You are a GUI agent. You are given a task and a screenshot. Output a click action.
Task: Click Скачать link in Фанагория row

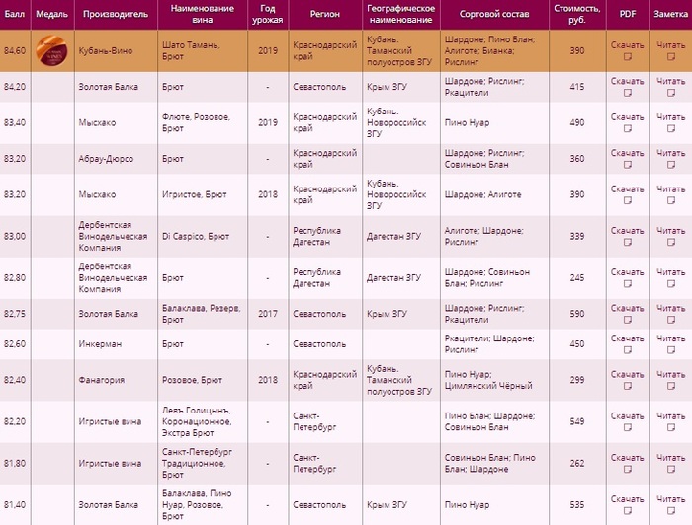pyautogui.click(x=627, y=375)
